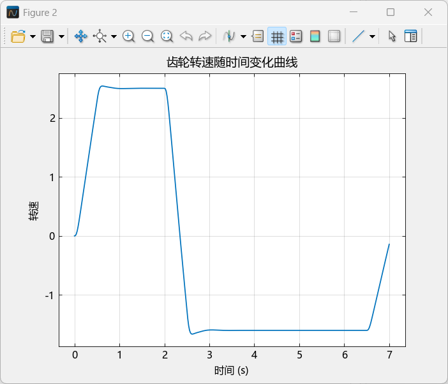This screenshot has width=448, height=384.
Task: Expand the save options dropdown arrow
Action: [61, 36]
